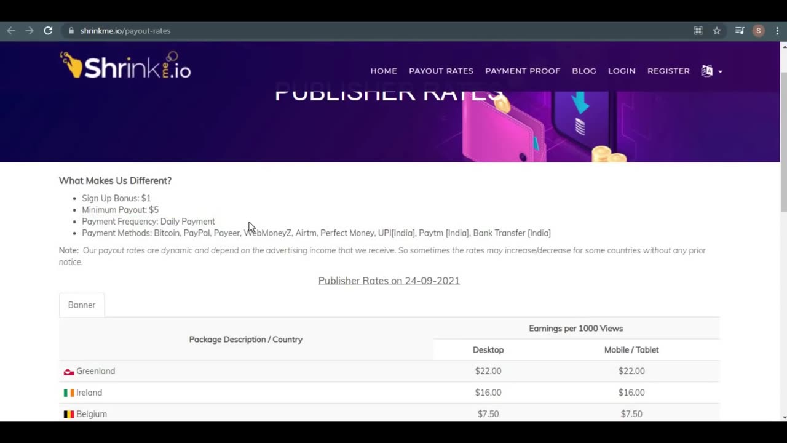Click 'Payment Frequency: Daily Payment' list item
787x443 pixels.
148,221
